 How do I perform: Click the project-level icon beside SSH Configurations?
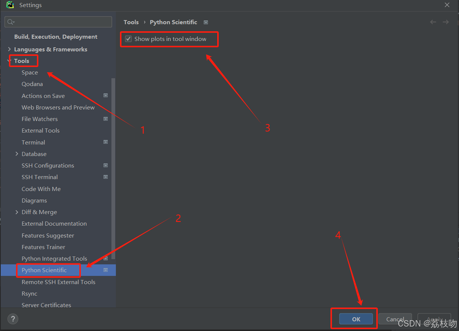click(106, 165)
